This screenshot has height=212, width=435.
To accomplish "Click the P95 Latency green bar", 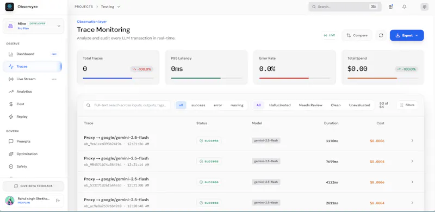I will pos(196,78).
